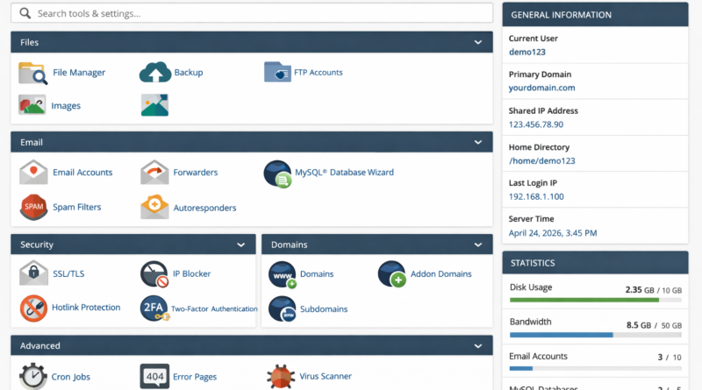Click server time April 24, 2026 value
This screenshot has width=702, height=390.
tap(553, 233)
